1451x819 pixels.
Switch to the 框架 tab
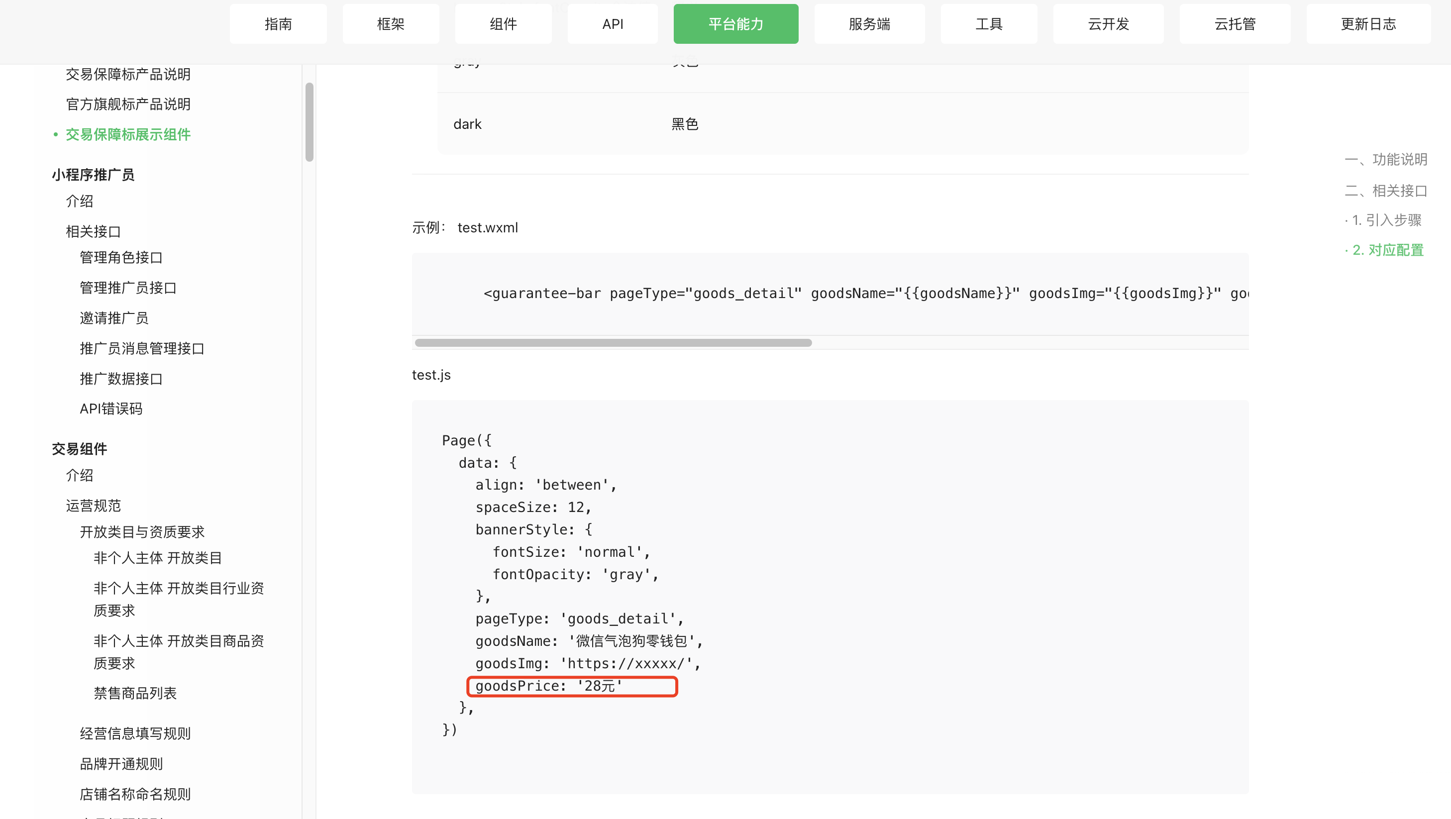[390, 24]
